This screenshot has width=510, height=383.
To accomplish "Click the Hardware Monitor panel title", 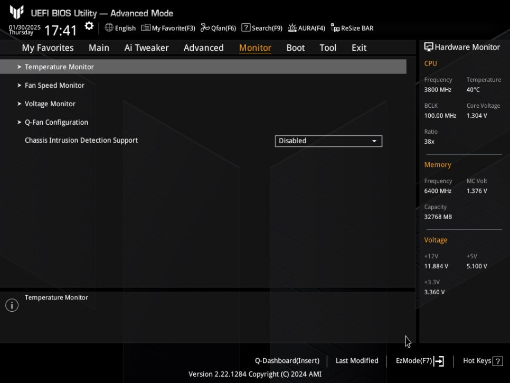I will point(467,47).
